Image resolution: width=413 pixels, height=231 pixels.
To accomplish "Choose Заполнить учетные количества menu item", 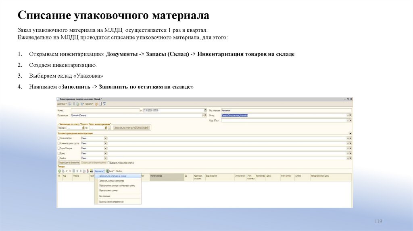I will 118,181.
